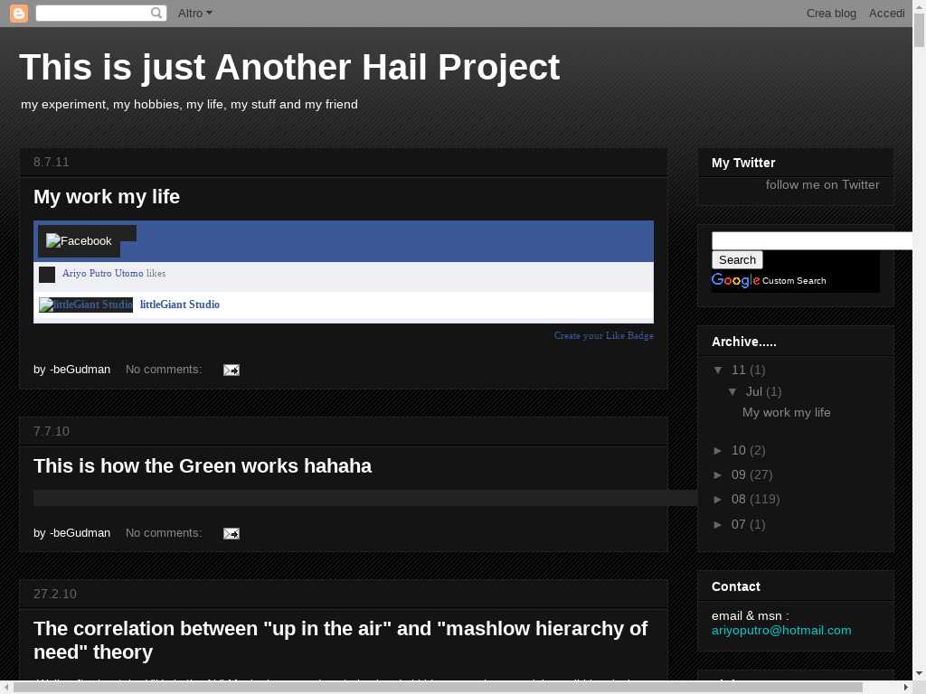The image size is (926, 694).
Task: Click email icon under My work my life post
Action: pyautogui.click(x=231, y=370)
